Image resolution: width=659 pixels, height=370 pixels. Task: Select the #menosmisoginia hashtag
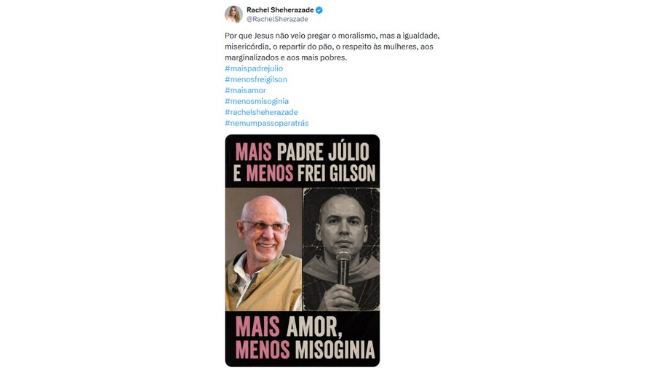point(257,101)
